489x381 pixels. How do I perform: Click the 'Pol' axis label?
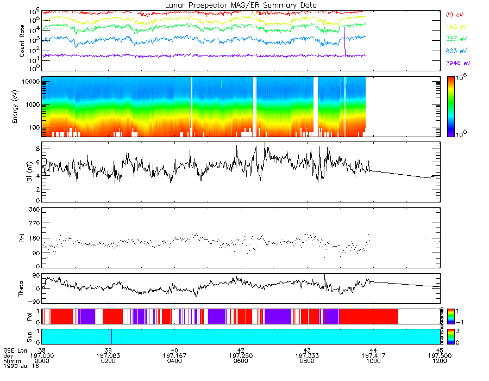click(29, 317)
